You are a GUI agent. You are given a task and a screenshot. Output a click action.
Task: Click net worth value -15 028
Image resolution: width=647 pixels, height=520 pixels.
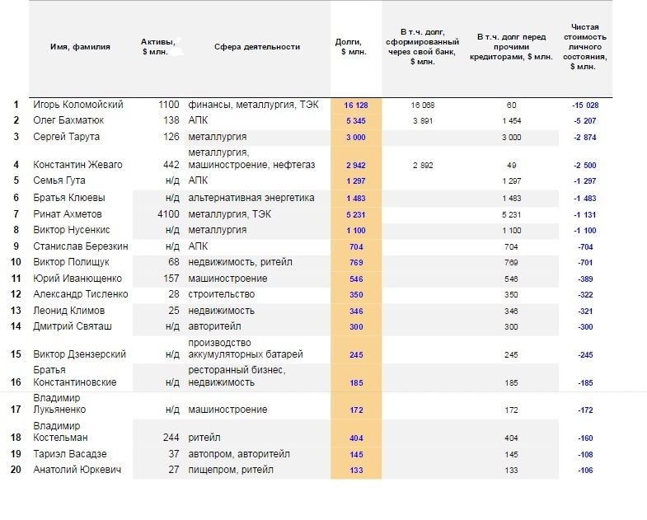coord(585,105)
